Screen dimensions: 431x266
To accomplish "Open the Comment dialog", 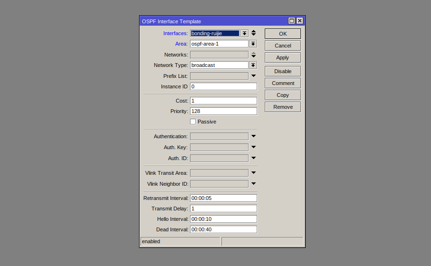I will (283, 83).
